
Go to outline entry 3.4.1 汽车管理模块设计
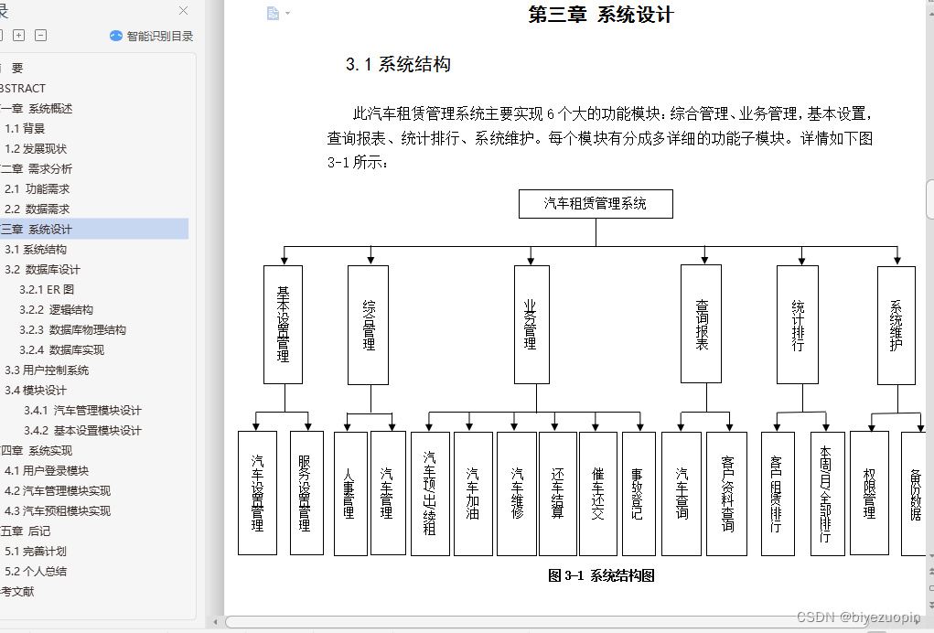tap(83, 411)
